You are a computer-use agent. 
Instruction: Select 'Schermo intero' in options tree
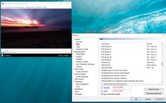(x=82, y=62)
